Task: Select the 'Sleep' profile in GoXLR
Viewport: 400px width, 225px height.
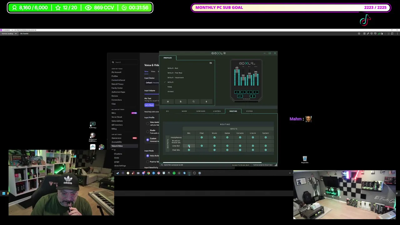Action: pyautogui.click(x=170, y=87)
